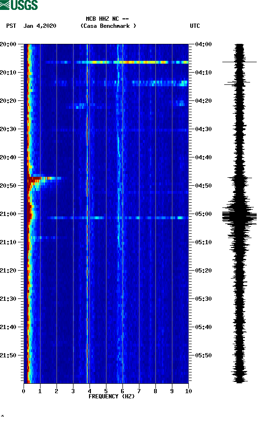
Task: Click the PST time label '21:40'
Action: click(8, 327)
